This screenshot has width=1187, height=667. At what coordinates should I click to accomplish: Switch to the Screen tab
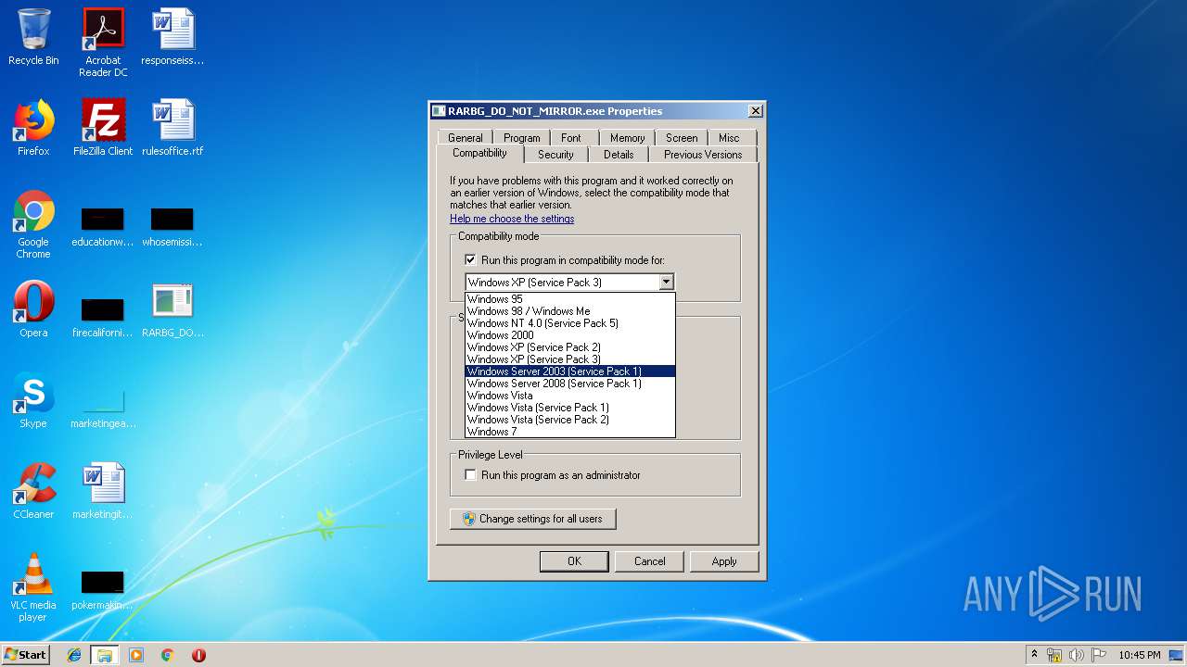pos(682,138)
